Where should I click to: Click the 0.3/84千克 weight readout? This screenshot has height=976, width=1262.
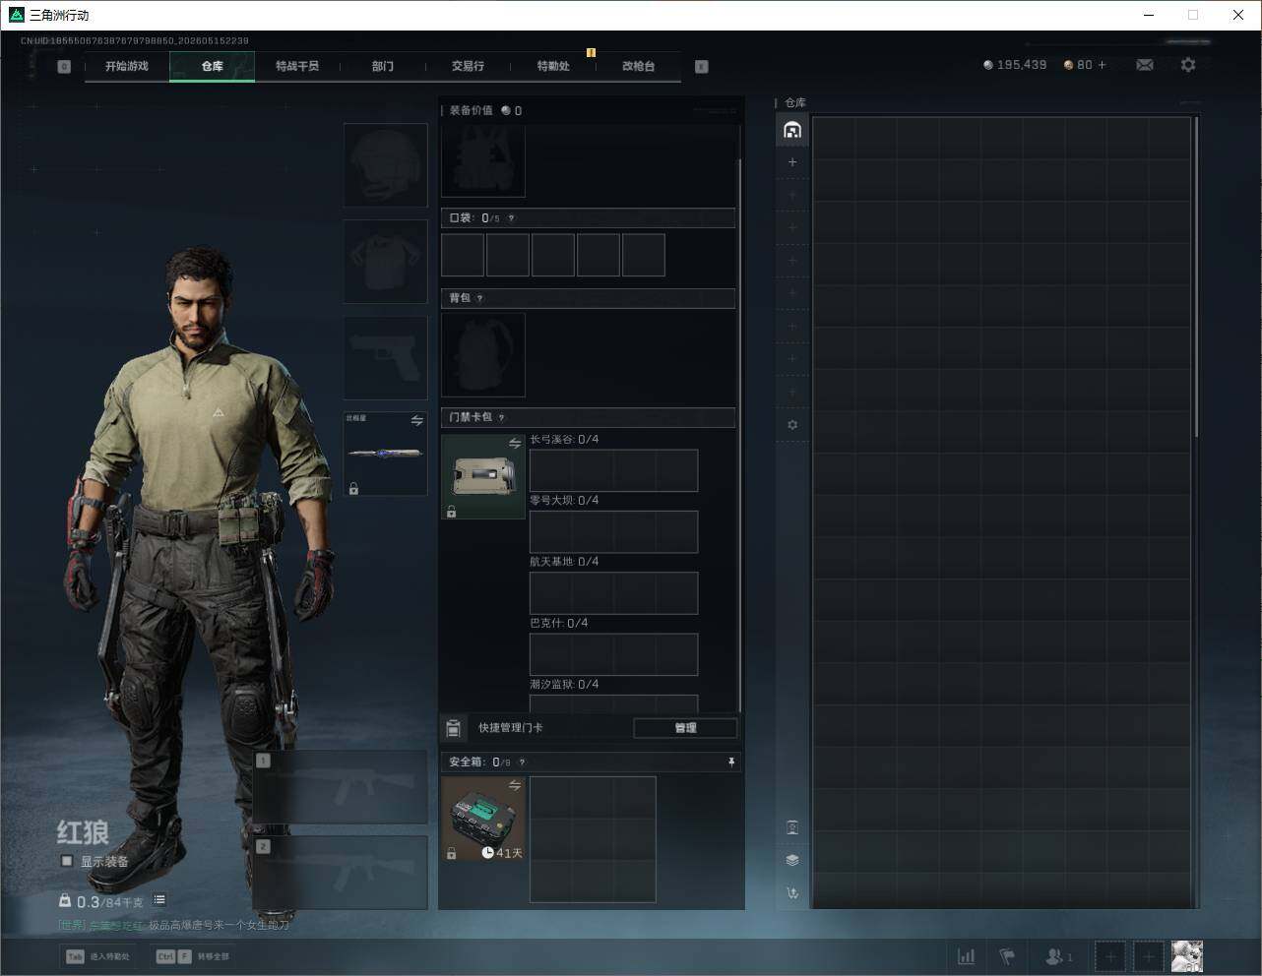100,901
